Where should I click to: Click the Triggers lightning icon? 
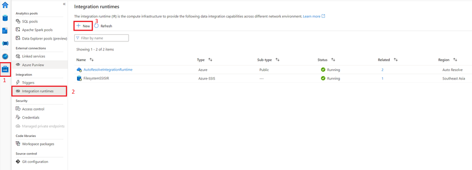(18, 82)
